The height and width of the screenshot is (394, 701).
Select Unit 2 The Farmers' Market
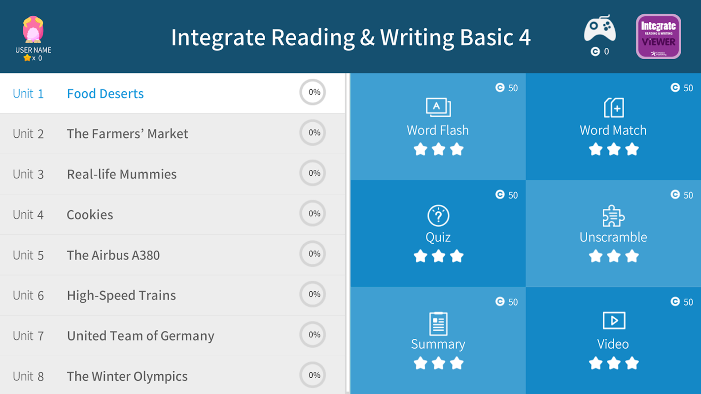127,134
